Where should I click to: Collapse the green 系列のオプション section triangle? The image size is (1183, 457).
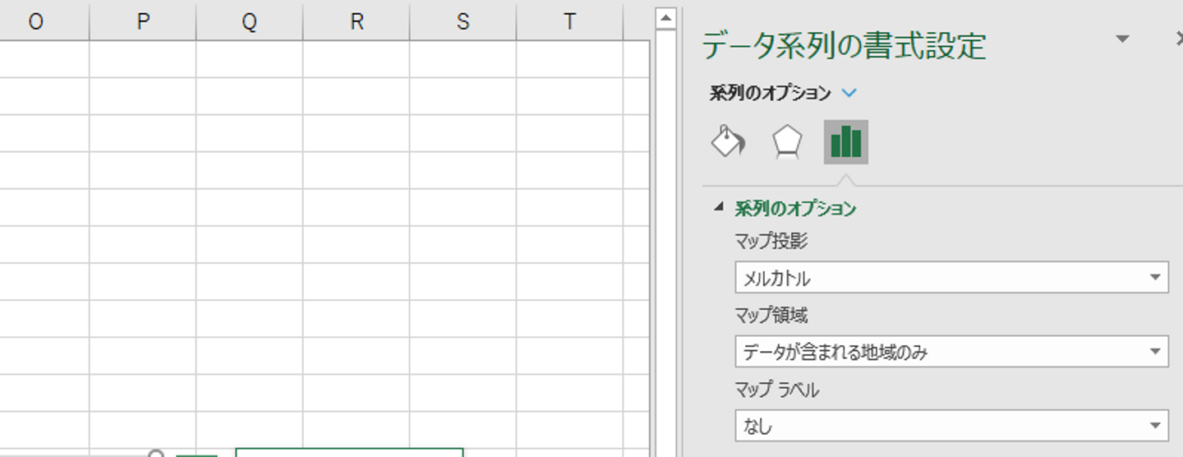(720, 209)
